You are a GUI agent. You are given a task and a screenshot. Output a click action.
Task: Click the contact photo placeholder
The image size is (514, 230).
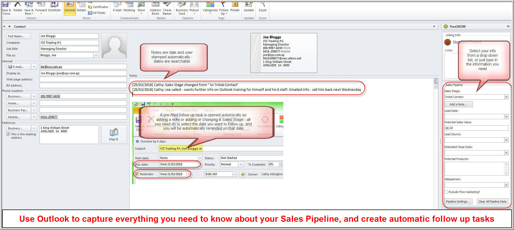[114, 46]
